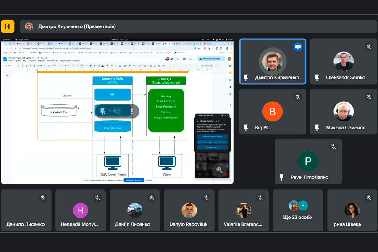The width and height of the screenshot is (378, 252).
Task: Toggle the pin on Pavel Timofienko tile
Action: [x=281, y=177]
